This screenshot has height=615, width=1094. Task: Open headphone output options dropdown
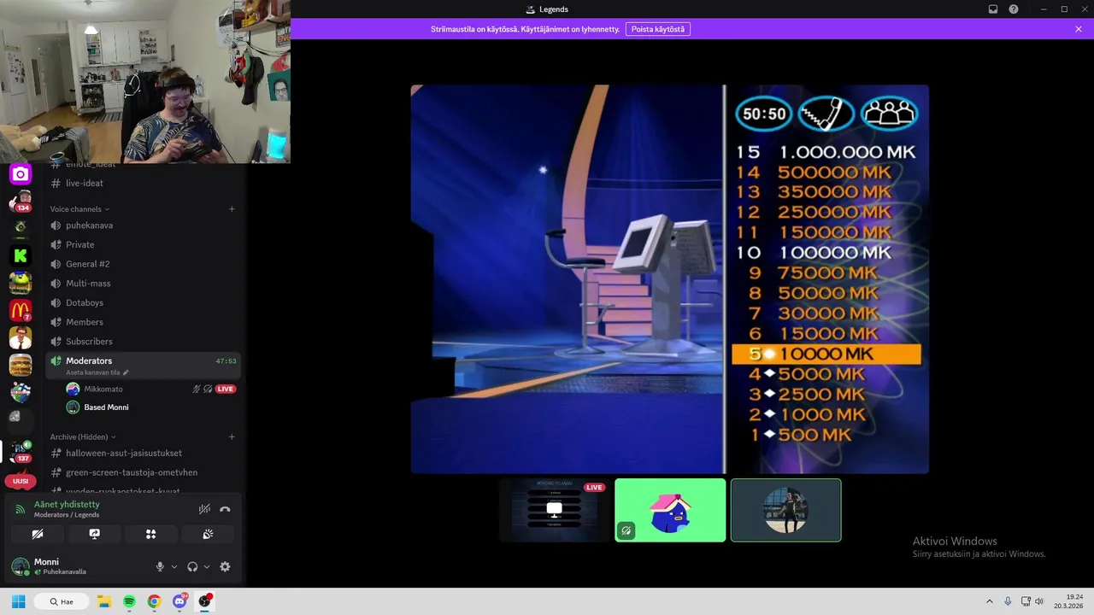pyautogui.click(x=207, y=566)
